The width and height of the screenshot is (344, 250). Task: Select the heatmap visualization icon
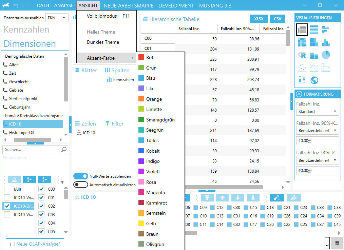point(302,42)
